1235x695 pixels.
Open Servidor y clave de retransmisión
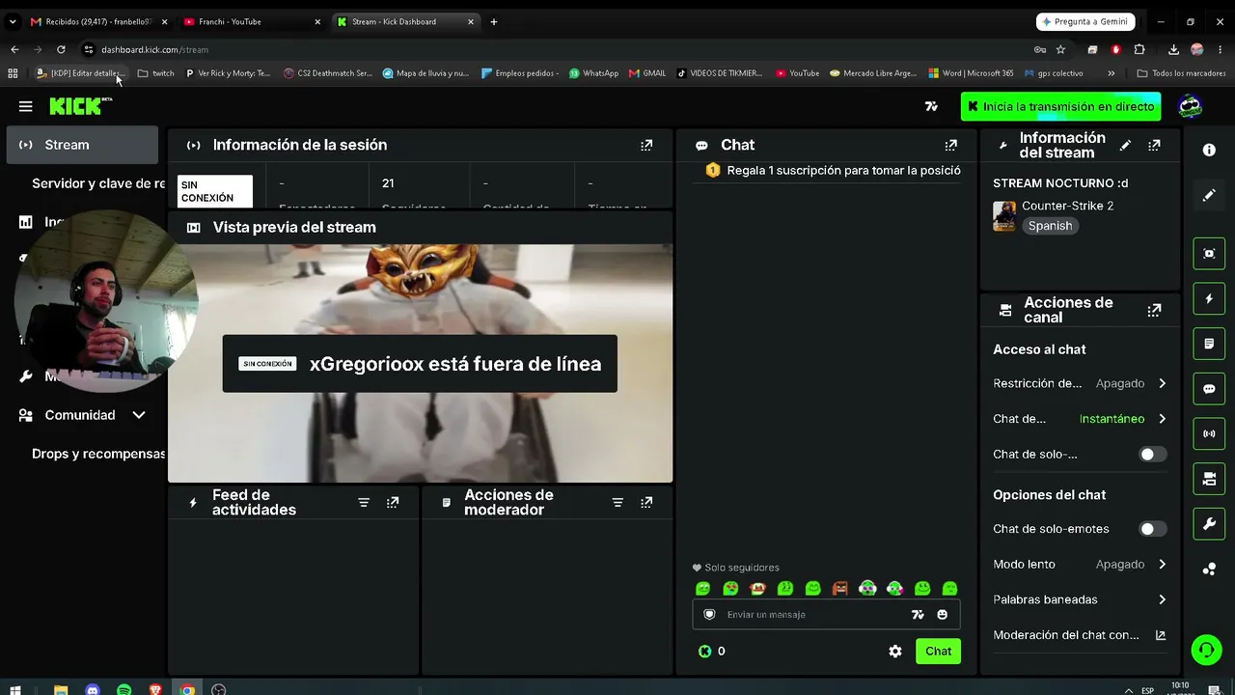98,183
